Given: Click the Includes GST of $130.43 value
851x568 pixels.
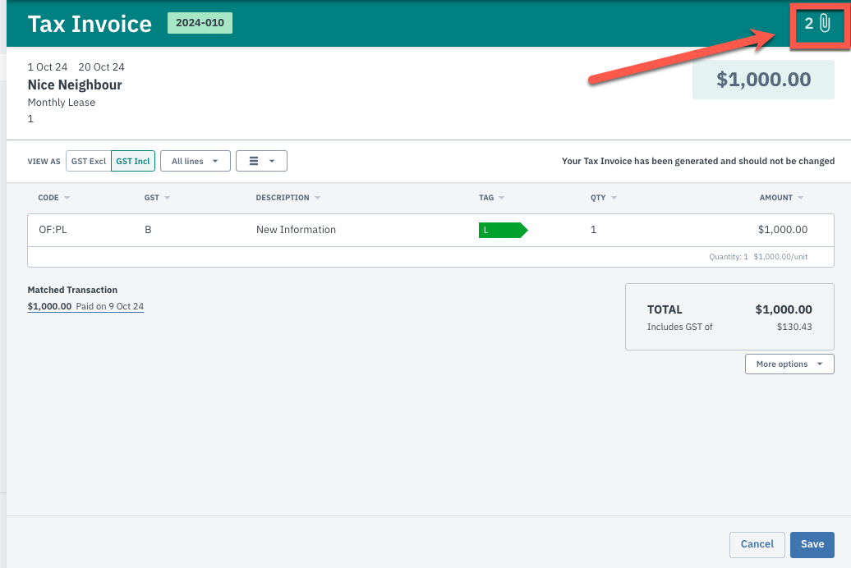Looking at the screenshot, I should 794,327.
